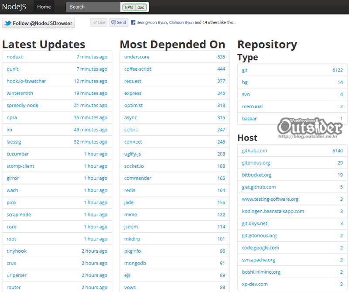Open Chihoon Byun's profile link
349x292 pixels.
pyautogui.click(x=181, y=23)
